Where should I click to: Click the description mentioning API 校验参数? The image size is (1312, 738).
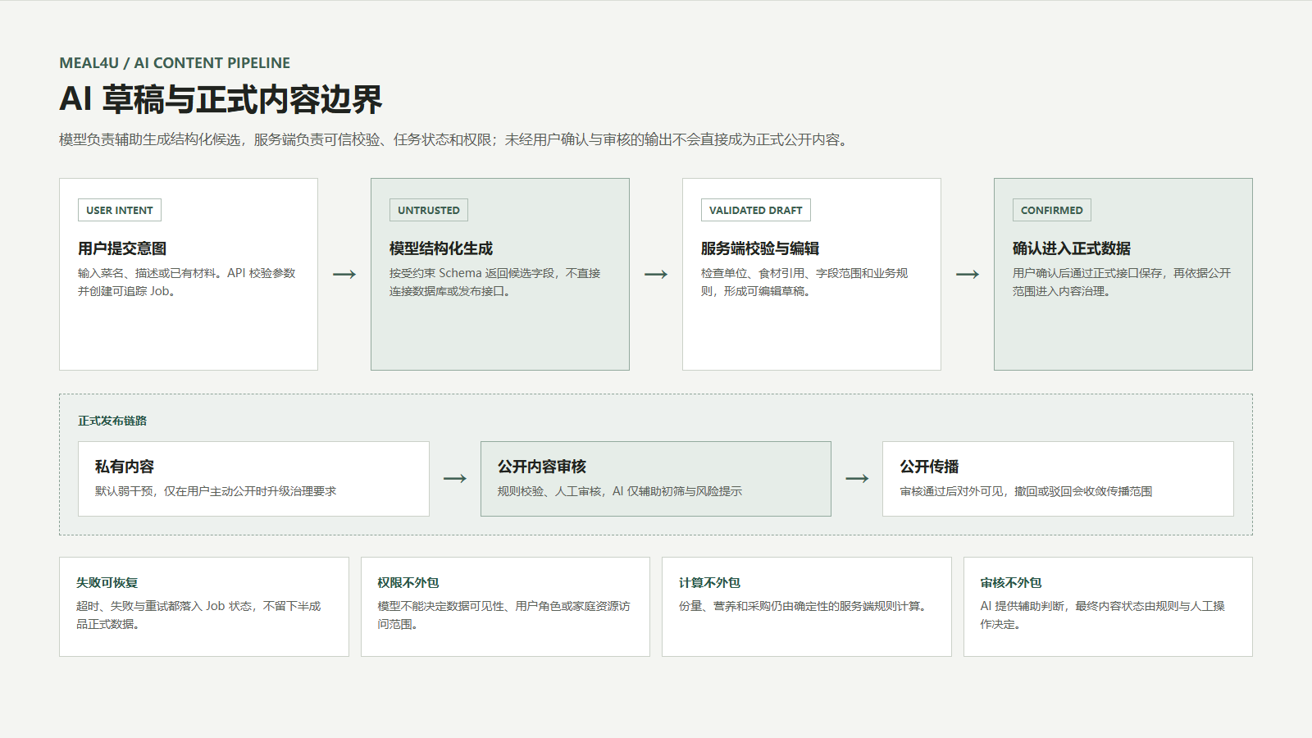(x=187, y=282)
